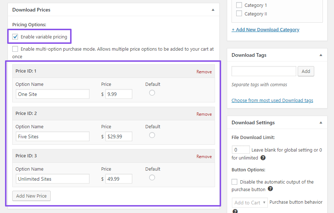Collapse the Download Tags panel arrow
The height and width of the screenshot is (213, 334).
coord(321,55)
